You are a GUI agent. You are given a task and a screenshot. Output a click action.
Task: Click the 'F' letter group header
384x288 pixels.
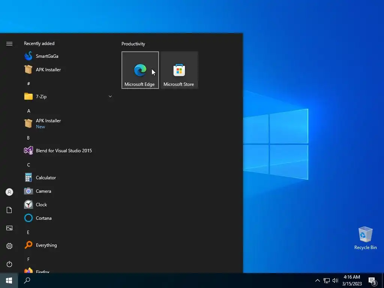click(x=28, y=259)
